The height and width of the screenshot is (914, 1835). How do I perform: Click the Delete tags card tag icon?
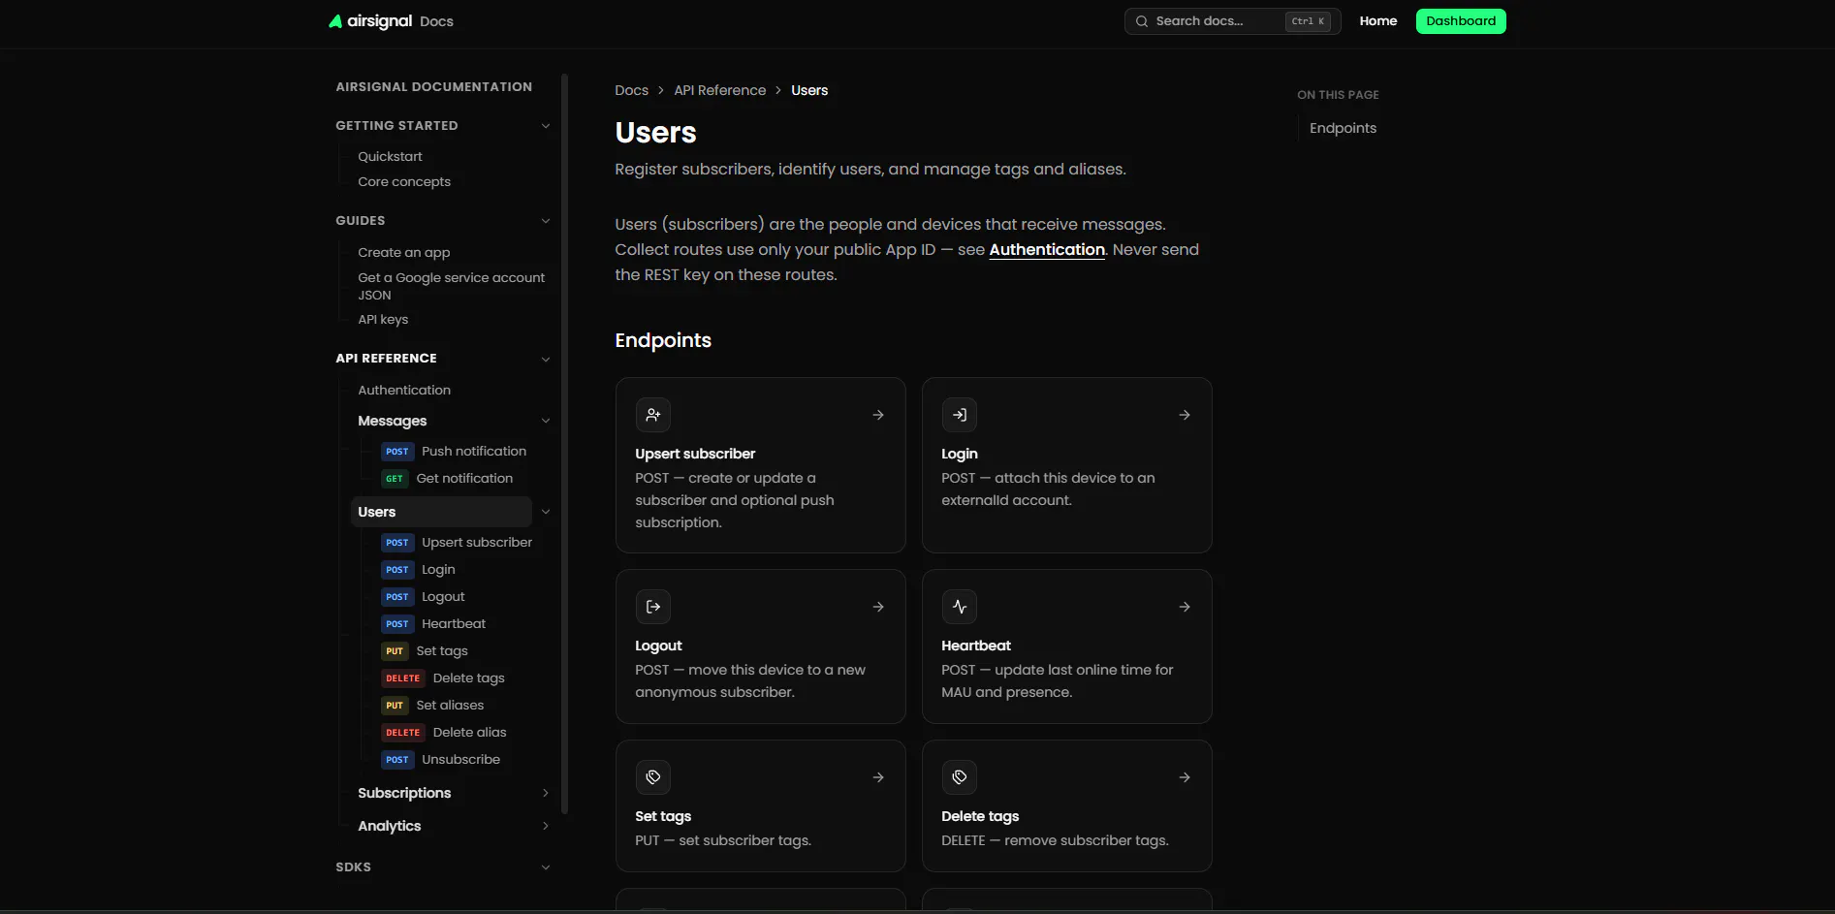click(960, 777)
